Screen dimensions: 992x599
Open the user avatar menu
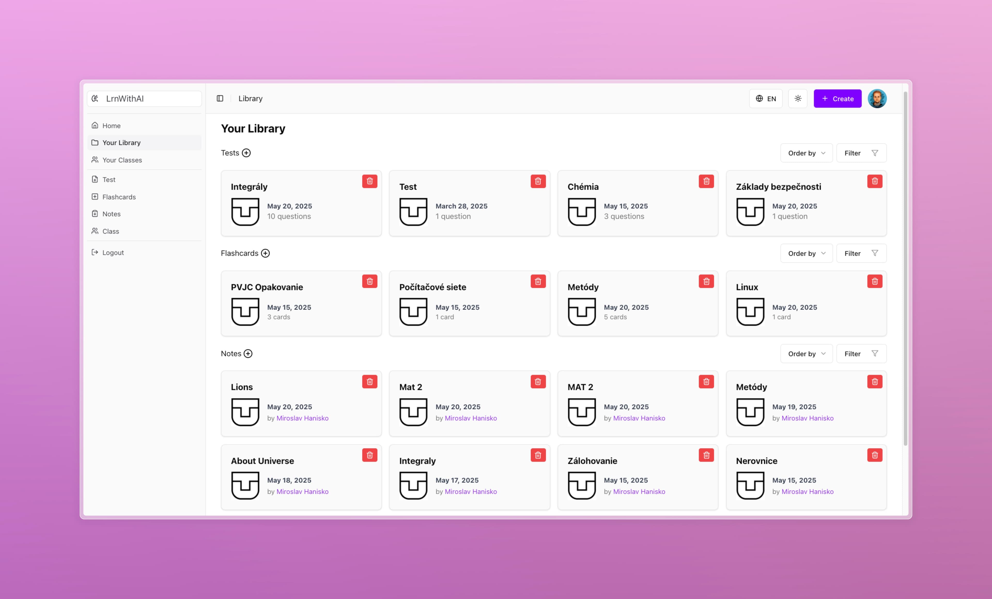tap(877, 99)
